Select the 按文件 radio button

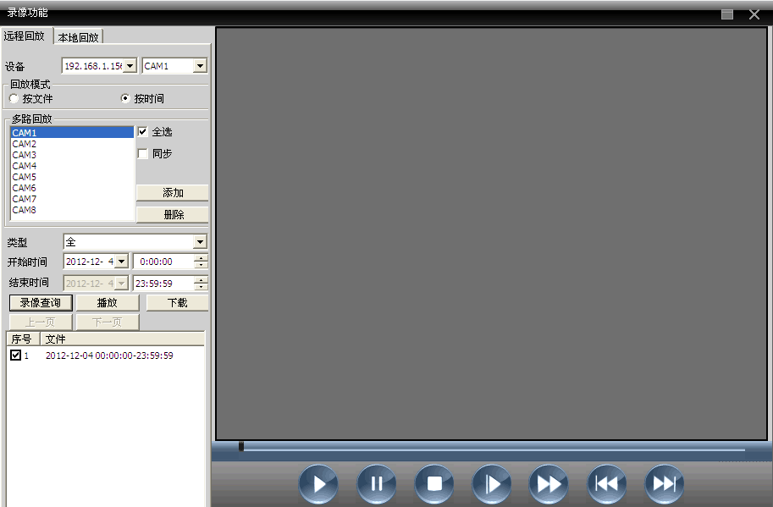click(14, 98)
